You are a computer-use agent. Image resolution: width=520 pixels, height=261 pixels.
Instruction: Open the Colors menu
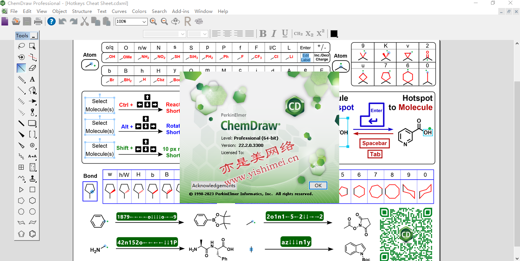[139, 11]
